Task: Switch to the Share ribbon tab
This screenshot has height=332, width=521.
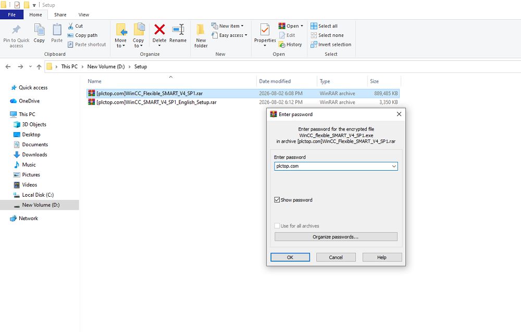Action: [60, 15]
